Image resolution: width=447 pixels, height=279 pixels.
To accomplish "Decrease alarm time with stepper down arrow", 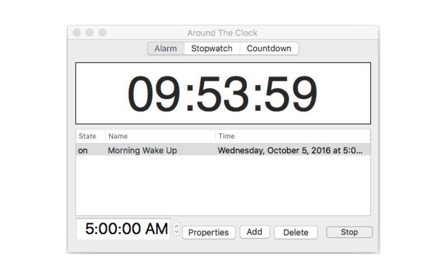I will click(x=177, y=232).
